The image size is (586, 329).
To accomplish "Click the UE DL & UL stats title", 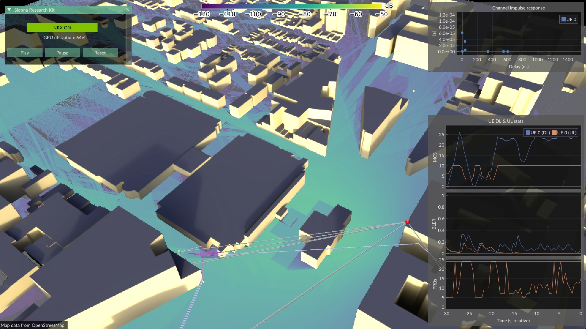I will click(x=506, y=121).
